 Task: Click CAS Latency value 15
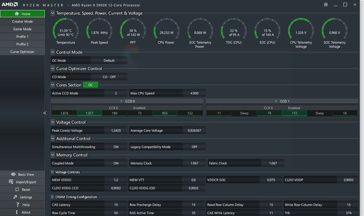pos(116,205)
